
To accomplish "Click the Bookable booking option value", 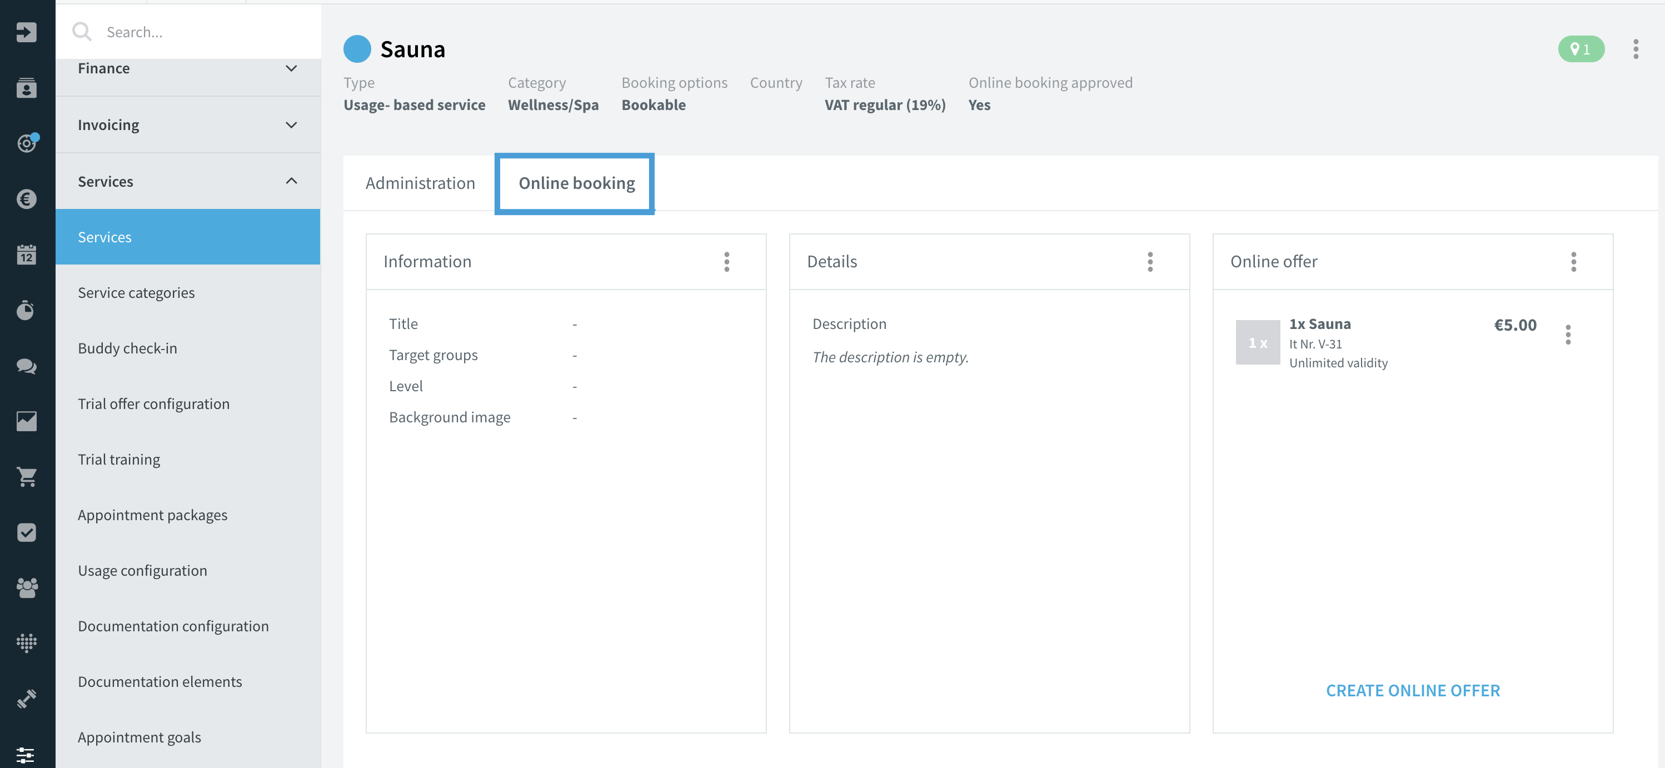I will click(x=654, y=104).
